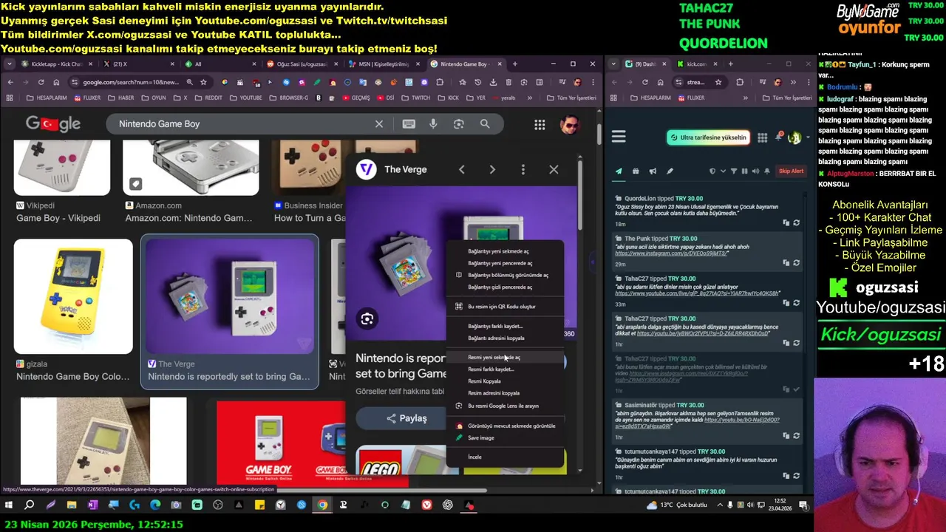Viewport: 946px width, 532px height.
Task: Select the megaphone tab icon in dashboard
Action: coord(653,171)
